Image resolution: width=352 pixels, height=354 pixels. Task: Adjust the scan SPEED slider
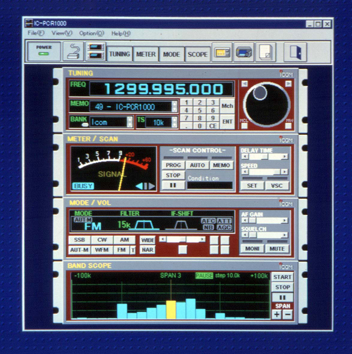click(x=264, y=172)
